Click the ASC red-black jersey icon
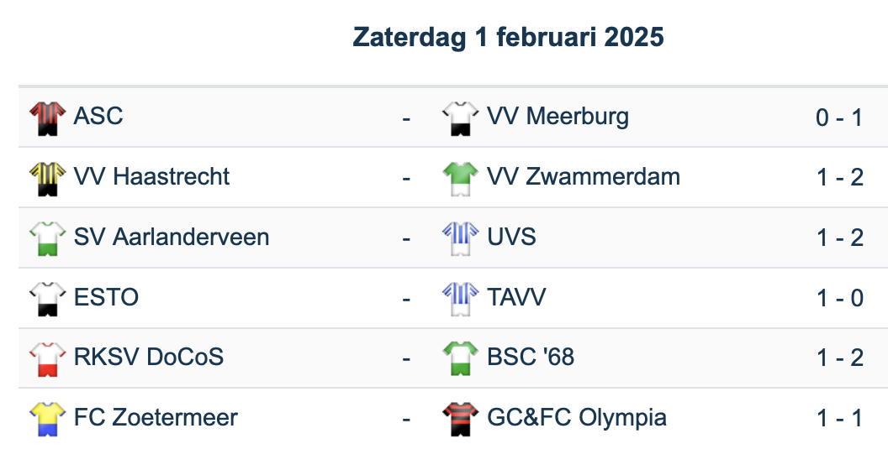The width and height of the screenshot is (888, 470). 47,117
